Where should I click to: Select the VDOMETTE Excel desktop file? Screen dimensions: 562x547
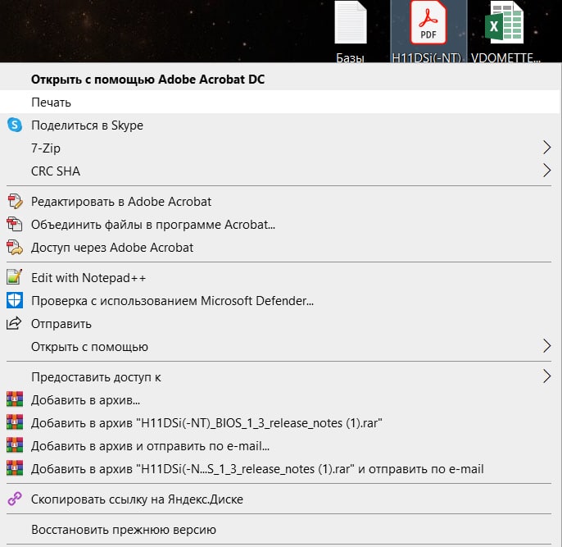tap(505, 31)
